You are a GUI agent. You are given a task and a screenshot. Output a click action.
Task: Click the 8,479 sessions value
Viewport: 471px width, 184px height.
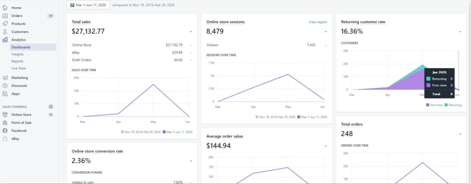click(x=215, y=32)
